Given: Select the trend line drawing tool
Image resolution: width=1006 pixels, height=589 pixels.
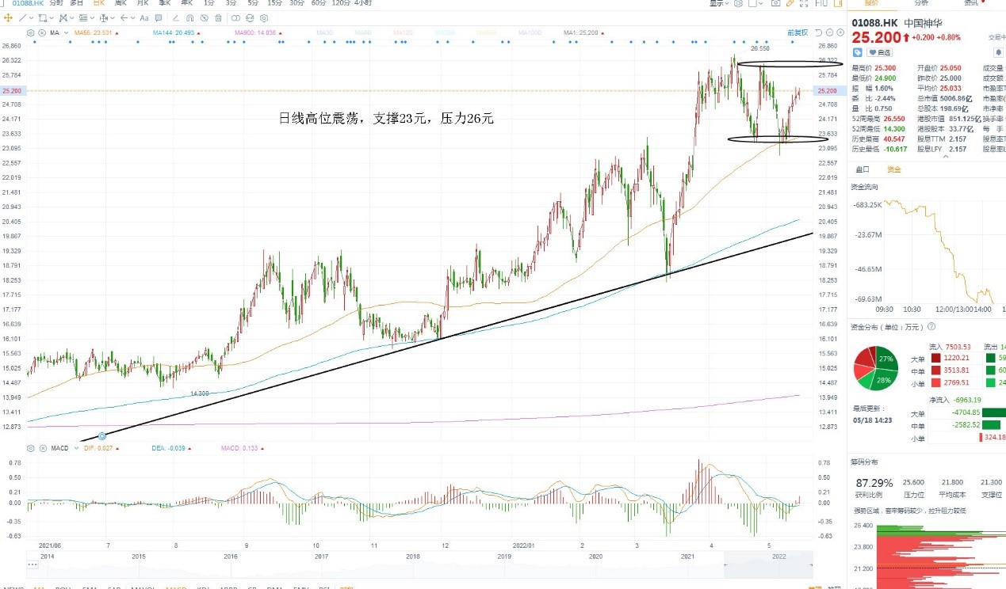Looking at the screenshot, I should (22, 17).
